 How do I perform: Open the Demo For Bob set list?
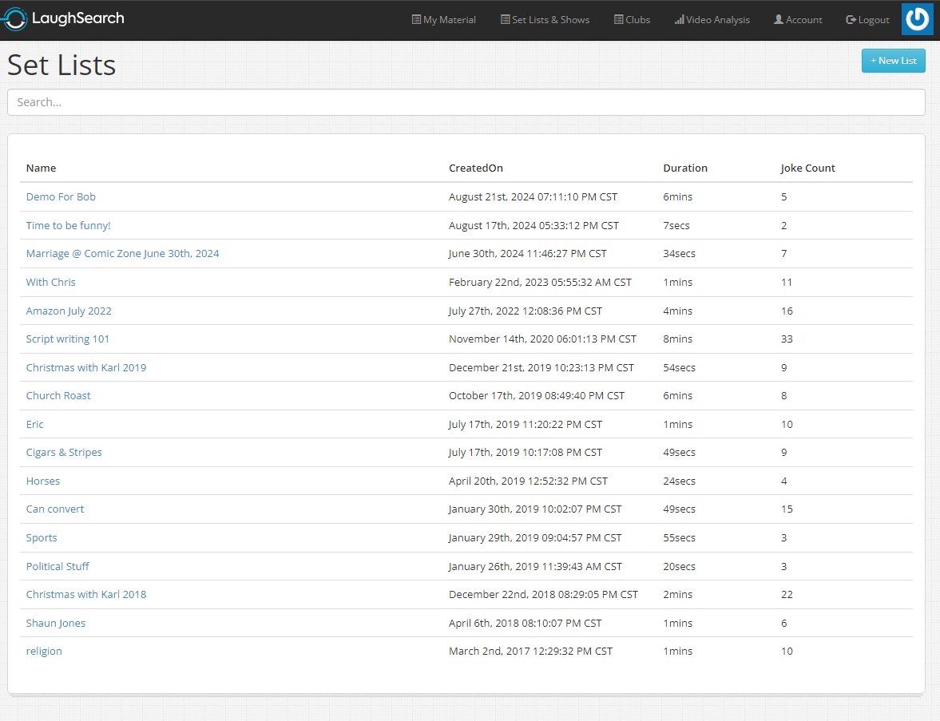click(61, 196)
